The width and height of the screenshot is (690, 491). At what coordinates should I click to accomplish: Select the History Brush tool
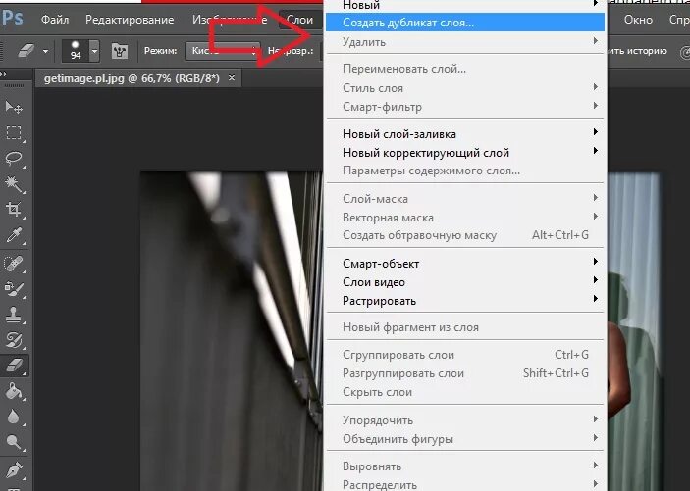point(14,339)
